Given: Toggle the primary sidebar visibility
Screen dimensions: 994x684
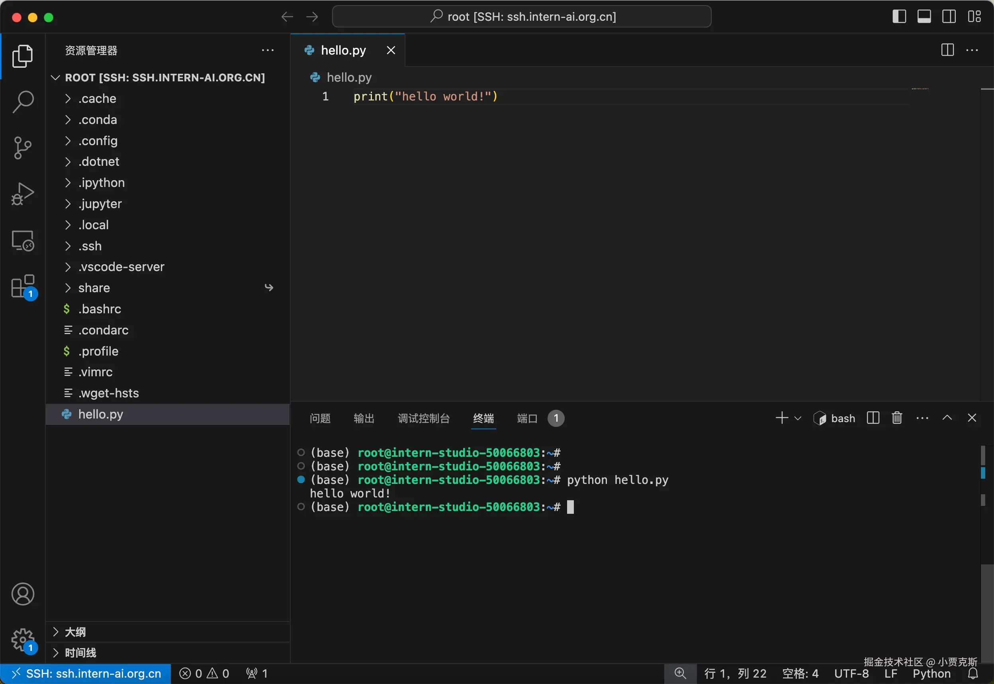Looking at the screenshot, I should pyautogui.click(x=899, y=17).
